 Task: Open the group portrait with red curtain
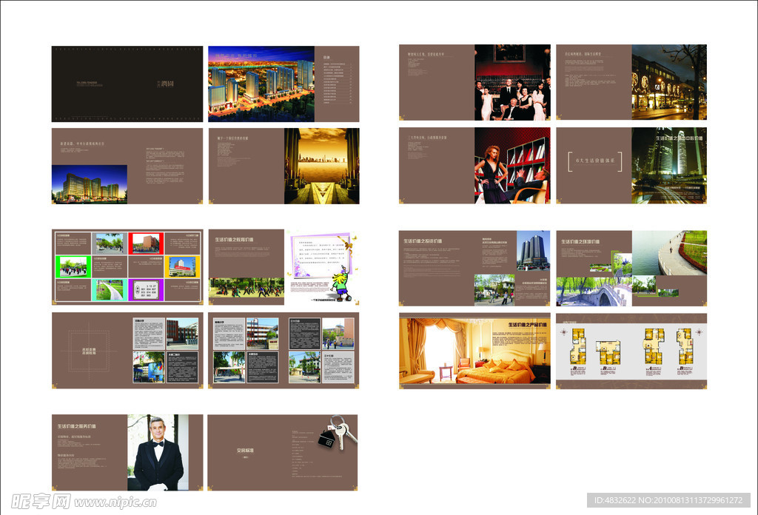512,83
